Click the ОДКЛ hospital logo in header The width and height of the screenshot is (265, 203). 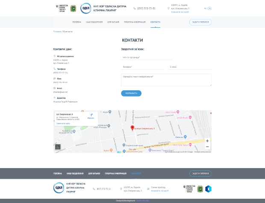86,8
